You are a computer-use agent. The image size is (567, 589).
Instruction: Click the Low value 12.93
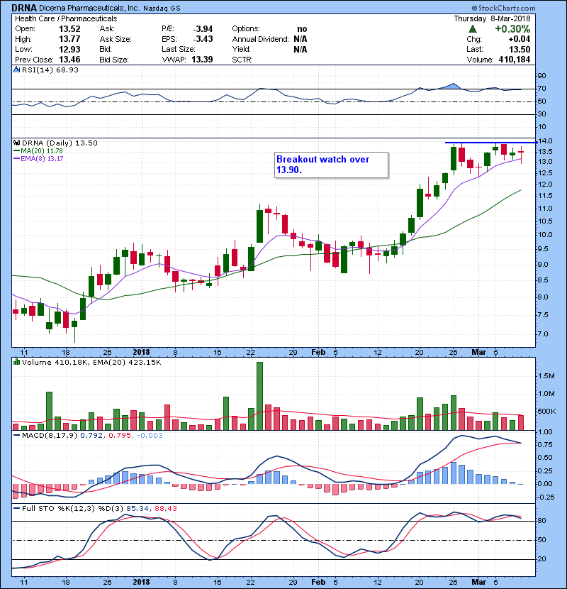click(x=69, y=49)
